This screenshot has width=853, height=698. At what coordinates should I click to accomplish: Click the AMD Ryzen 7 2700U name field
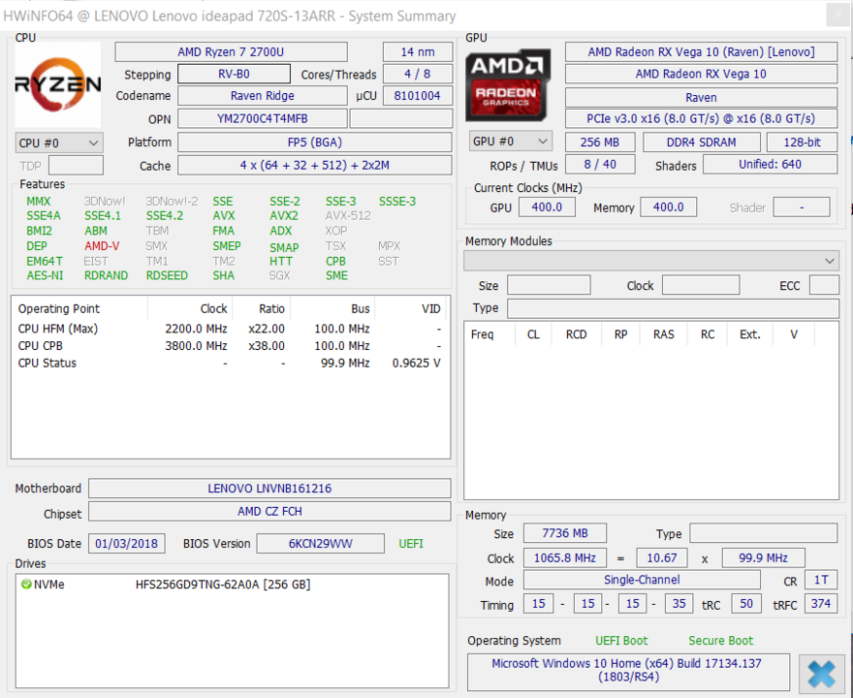point(231,52)
